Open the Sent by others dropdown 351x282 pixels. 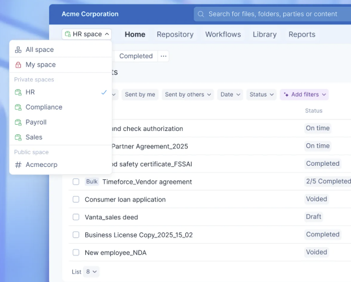188,95
